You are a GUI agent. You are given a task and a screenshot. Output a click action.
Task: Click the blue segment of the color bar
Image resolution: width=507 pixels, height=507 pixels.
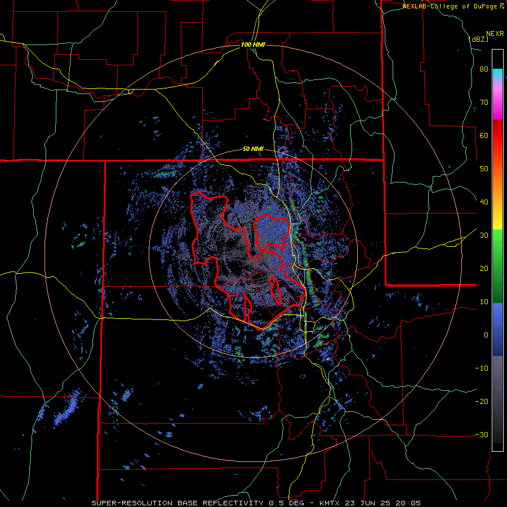(497, 330)
